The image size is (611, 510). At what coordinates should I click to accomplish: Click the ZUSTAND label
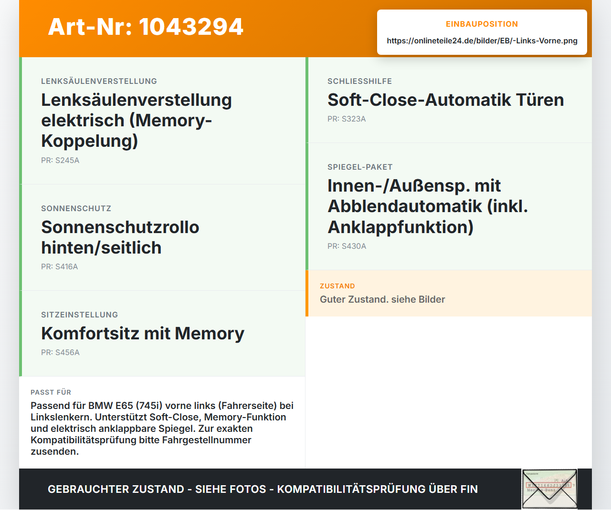337,286
